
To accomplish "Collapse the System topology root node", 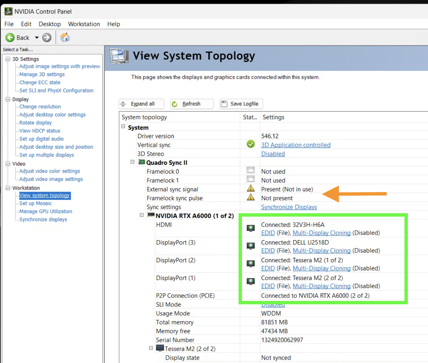I will [x=123, y=127].
